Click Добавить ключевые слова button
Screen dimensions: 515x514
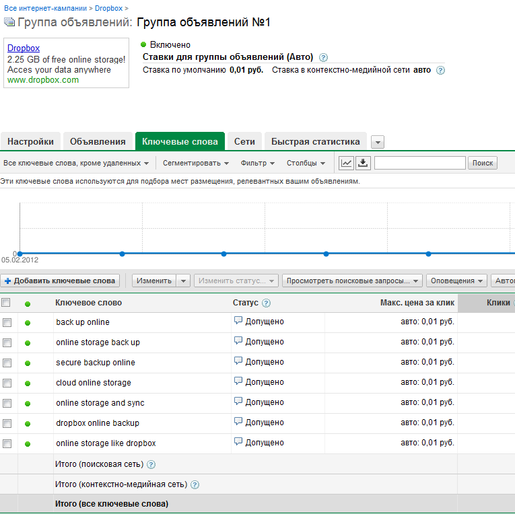pyautogui.click(x=60, y=281)
